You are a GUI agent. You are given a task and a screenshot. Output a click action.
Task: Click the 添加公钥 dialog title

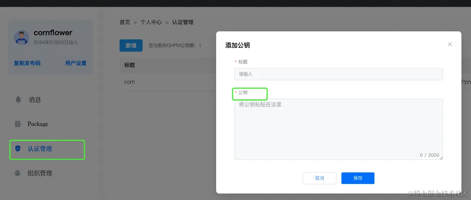pos(238,45)
